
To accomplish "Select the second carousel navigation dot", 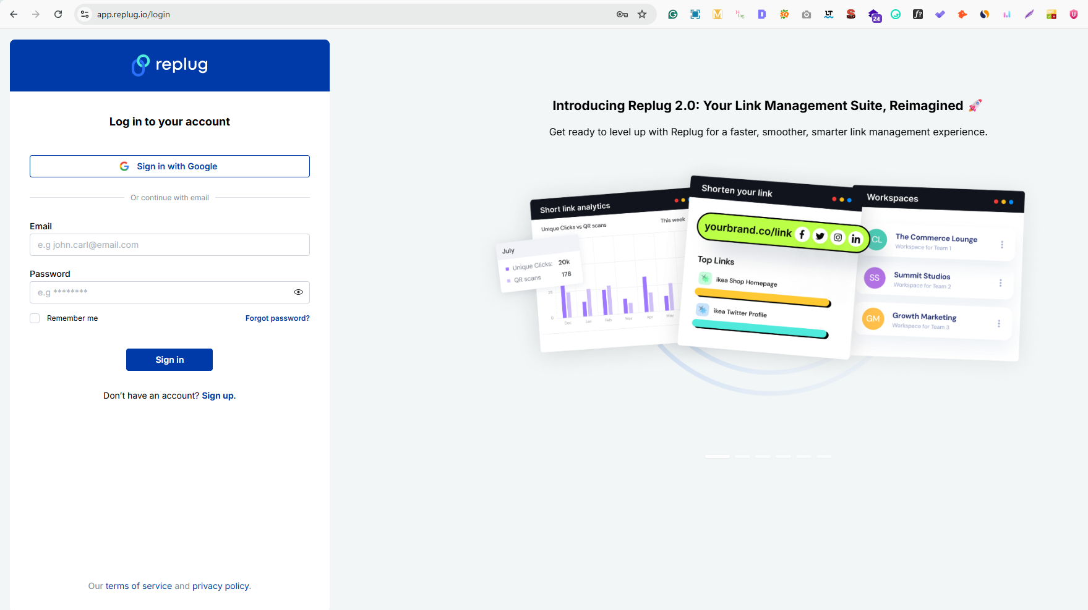I will 742,456.
